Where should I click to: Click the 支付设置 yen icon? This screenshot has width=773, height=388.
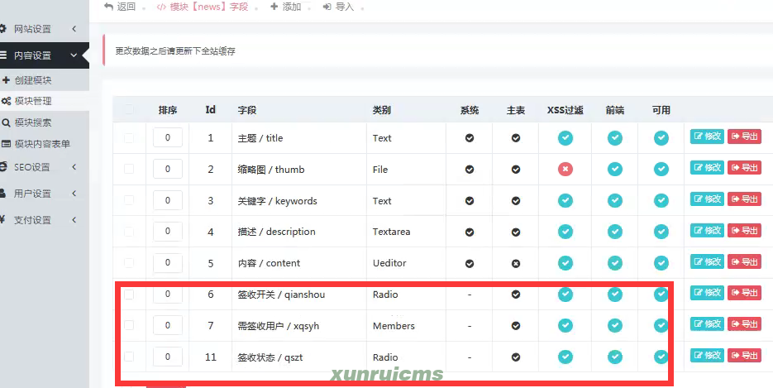coord(3,220)
